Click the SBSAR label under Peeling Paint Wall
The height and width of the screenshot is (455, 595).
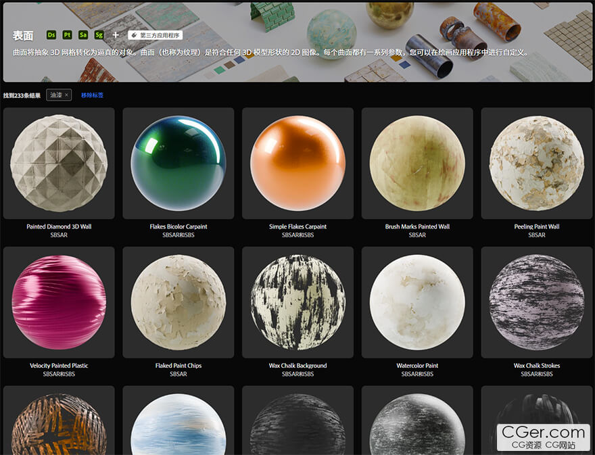click(x=537, y=235)
